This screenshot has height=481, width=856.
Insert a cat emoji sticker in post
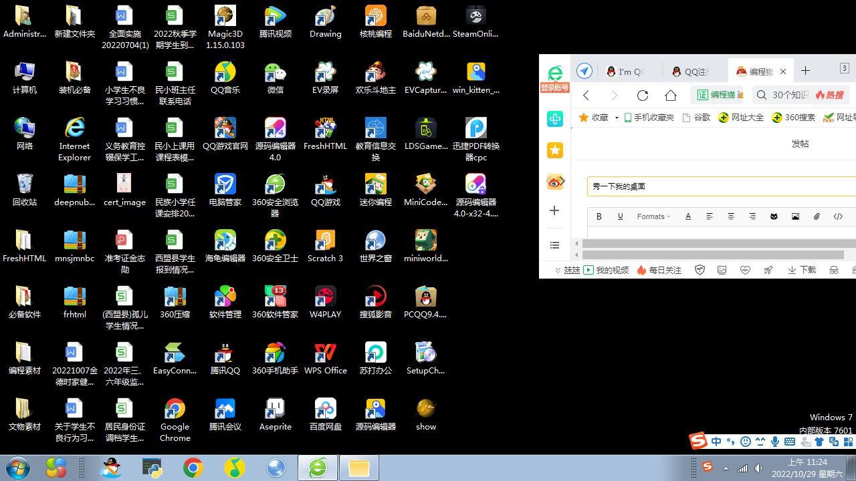(x=774, y=216)
